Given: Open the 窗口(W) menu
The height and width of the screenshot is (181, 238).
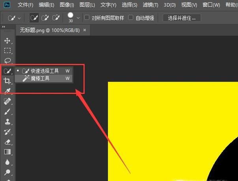Looking at the screenshot, I should point(211,5).
